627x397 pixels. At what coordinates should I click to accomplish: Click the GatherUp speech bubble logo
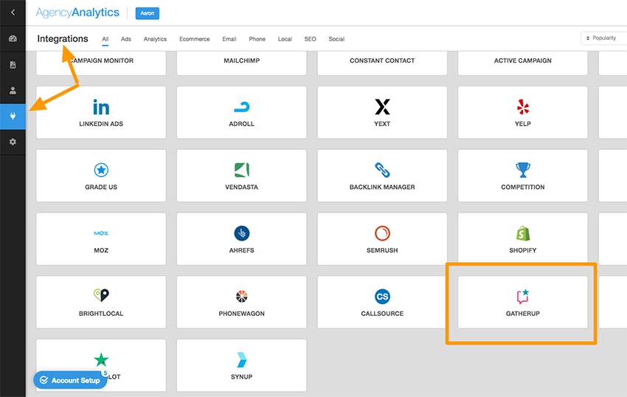tap(523, 297)
